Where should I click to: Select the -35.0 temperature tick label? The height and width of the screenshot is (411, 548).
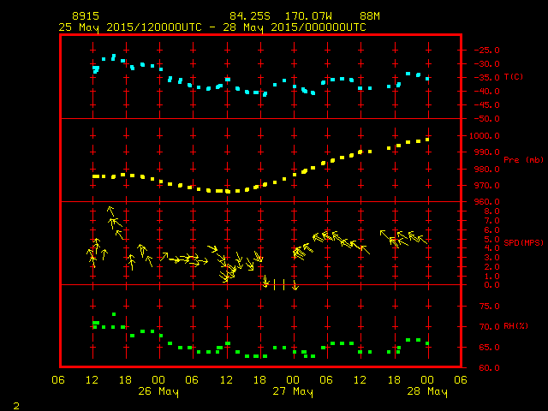tap(487, 78)
